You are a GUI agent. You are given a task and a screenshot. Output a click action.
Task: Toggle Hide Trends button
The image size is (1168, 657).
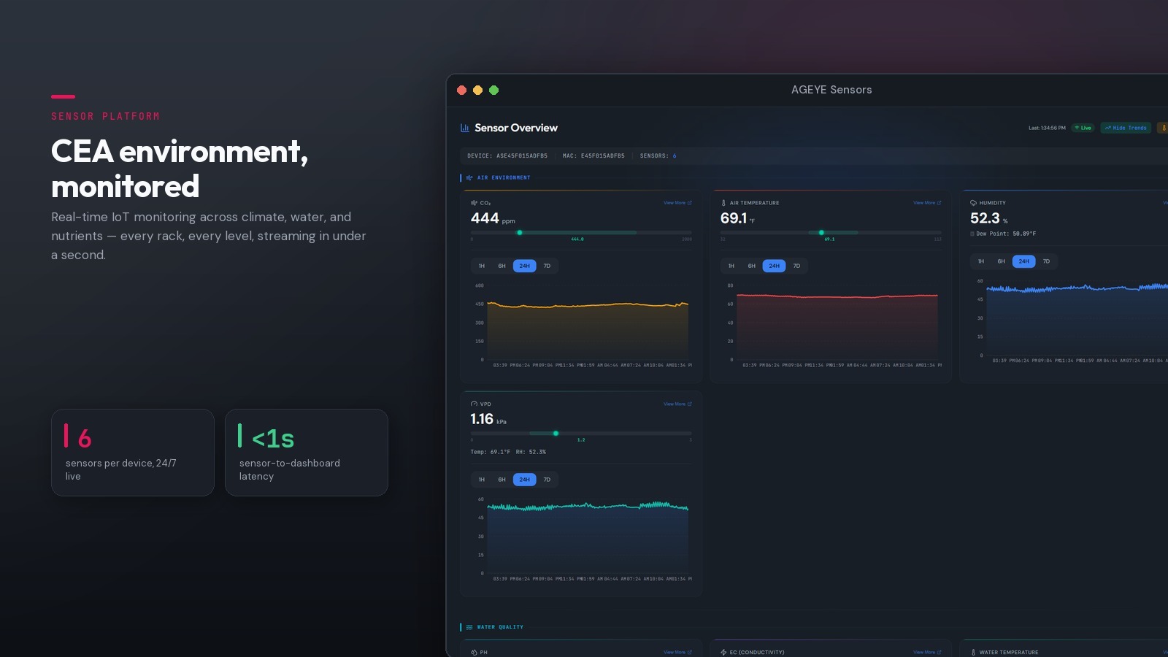1126,128
